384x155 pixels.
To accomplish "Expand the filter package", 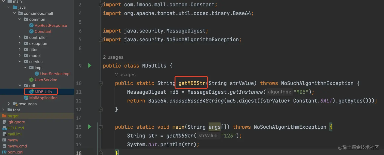I will 20,49.
